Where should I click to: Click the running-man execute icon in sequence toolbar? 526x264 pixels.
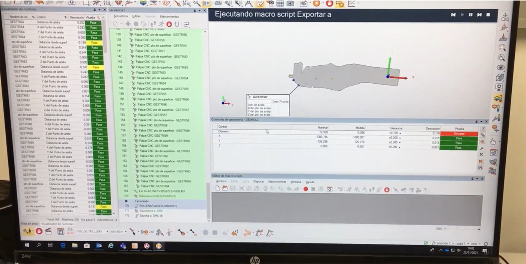(161, 24)
